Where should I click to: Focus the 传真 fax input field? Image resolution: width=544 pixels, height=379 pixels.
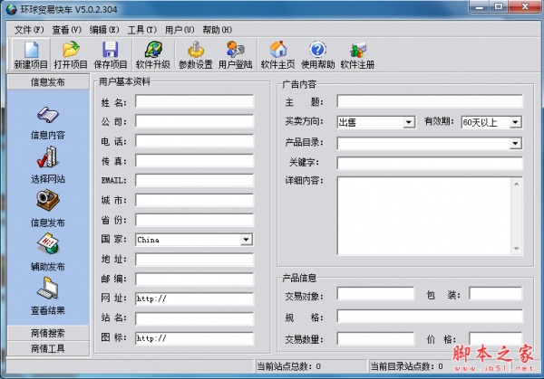pos(194,161)
